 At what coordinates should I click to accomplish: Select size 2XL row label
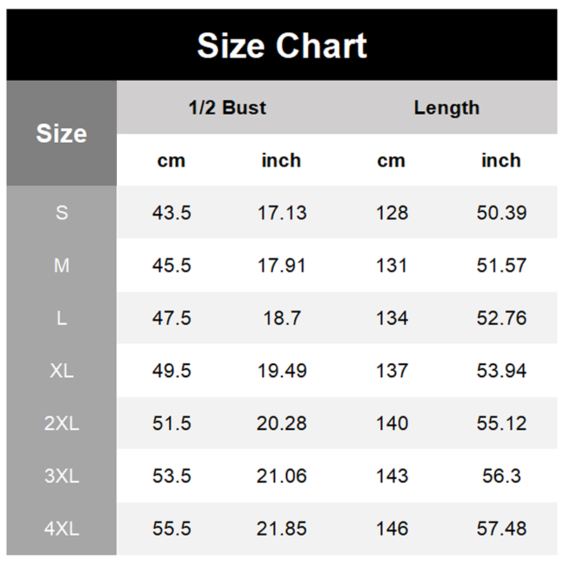coord(62,424)
